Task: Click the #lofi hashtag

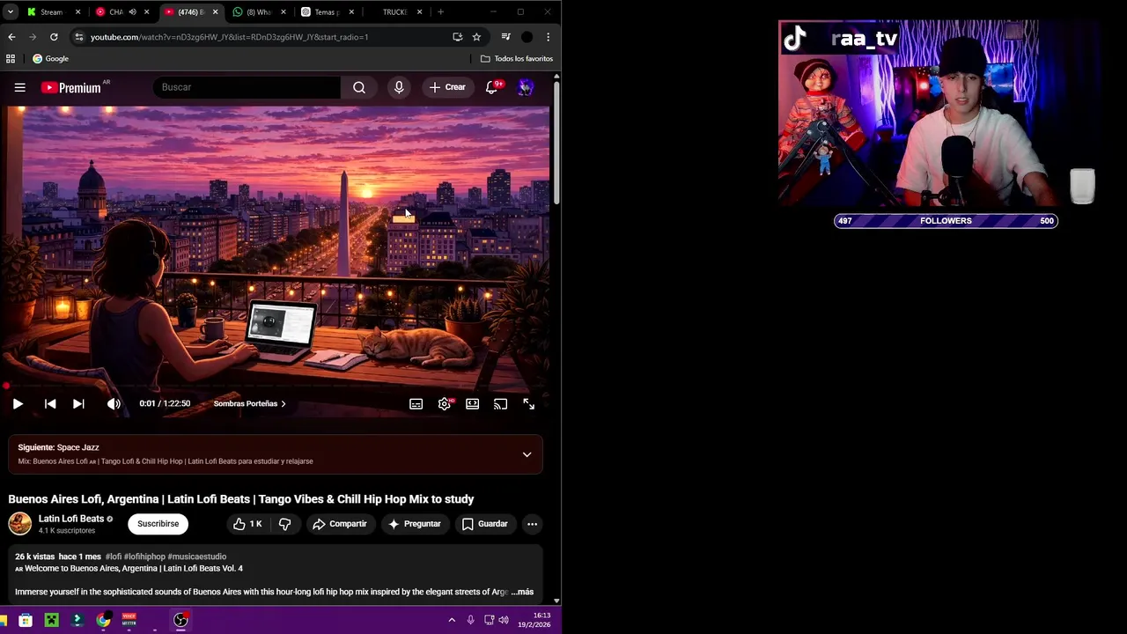Action: [x=114, y=557]
